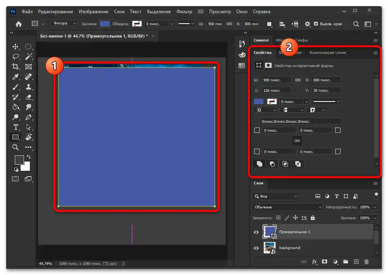Hide the background layer
Screen dimensions: 388x275
(256, 248)
